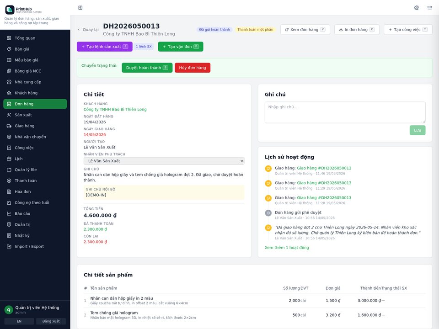Viewport: 439px width, 329px height.
Task: Open Giao hàng link dated 11:29 19/05/2026
Action: (324, 183)
